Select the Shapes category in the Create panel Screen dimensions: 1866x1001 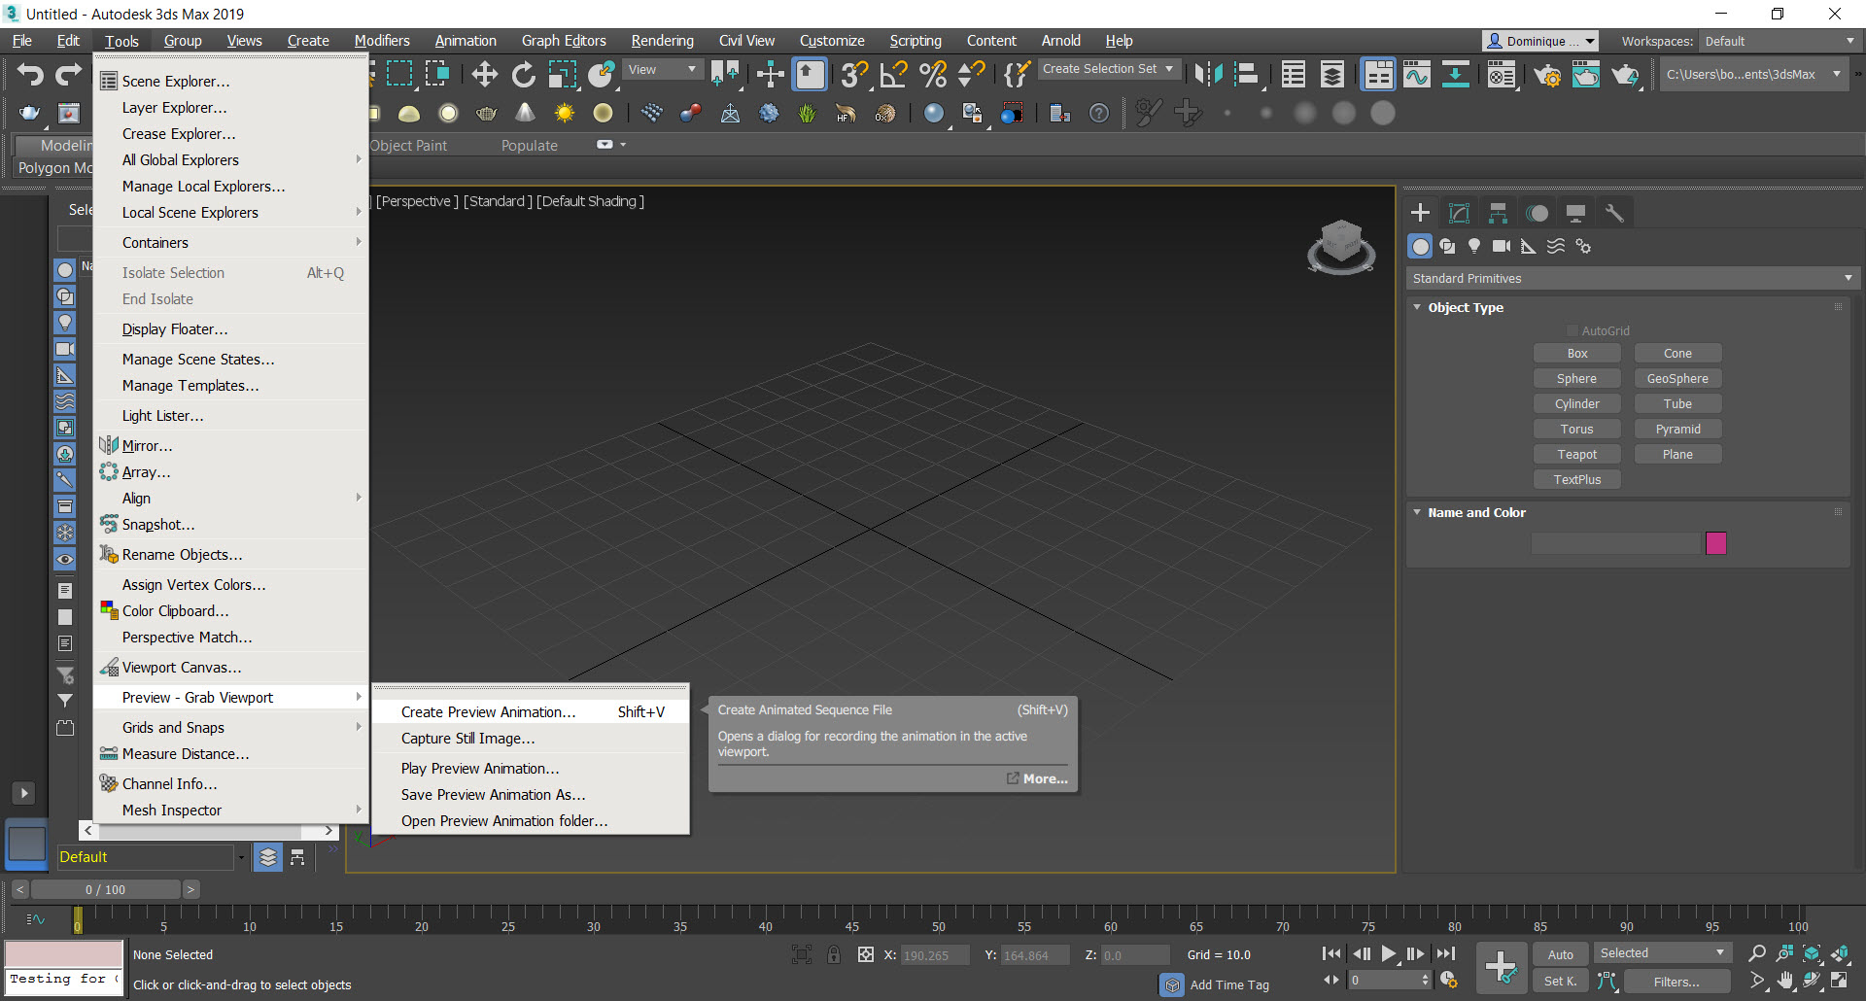coord(1447,246)
